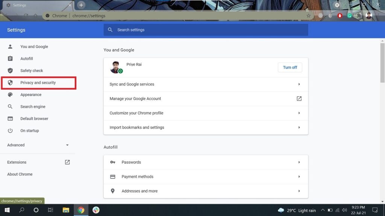Open the Search engine settings section
Viewport: 385px width, 216px height.
tap(33, 106)
